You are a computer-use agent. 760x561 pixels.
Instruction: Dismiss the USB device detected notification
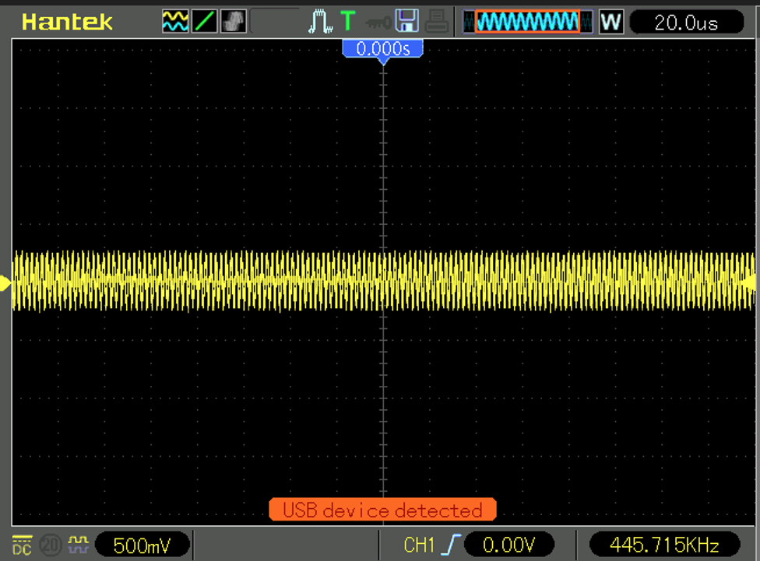coord(382,510)
